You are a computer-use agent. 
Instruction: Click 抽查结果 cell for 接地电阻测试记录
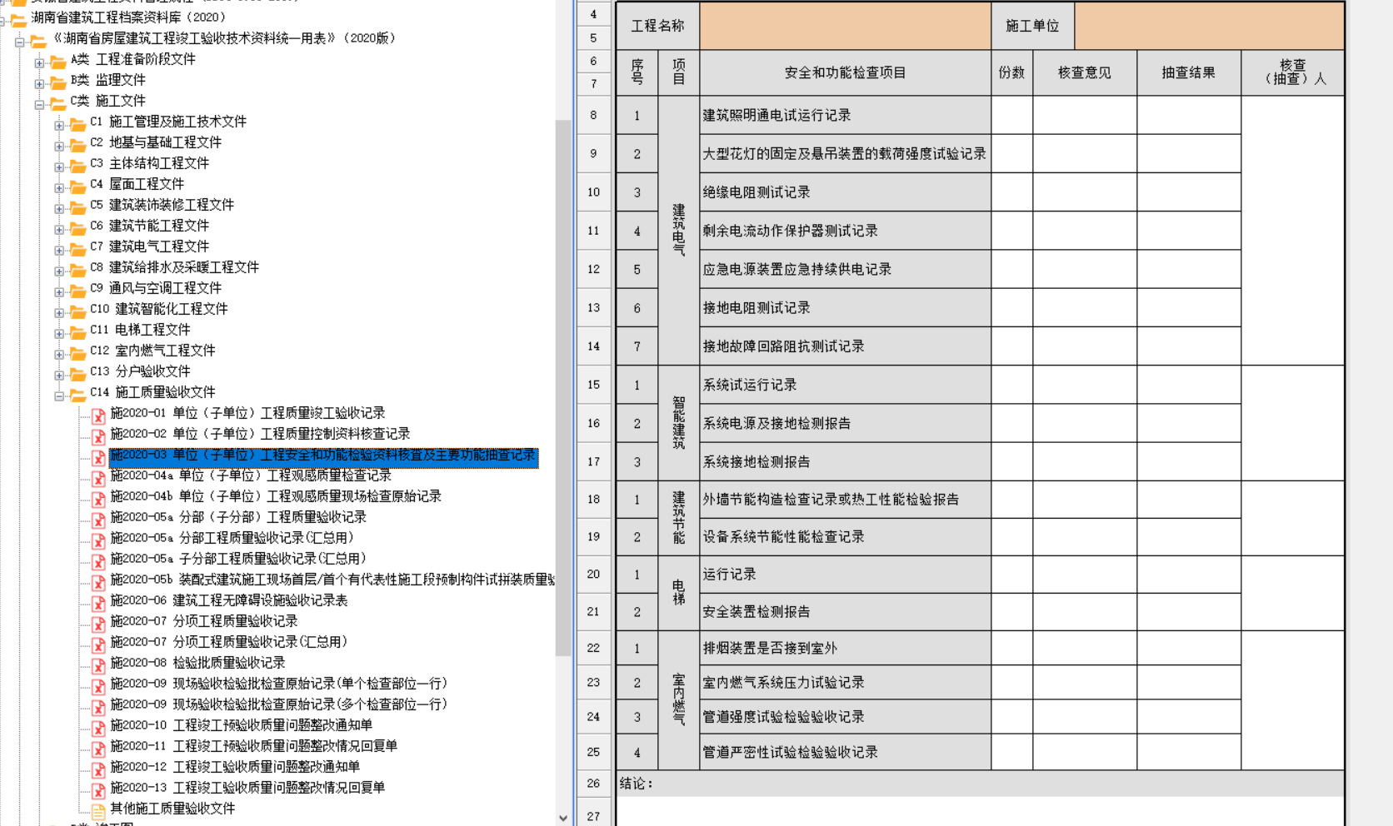1189,308
